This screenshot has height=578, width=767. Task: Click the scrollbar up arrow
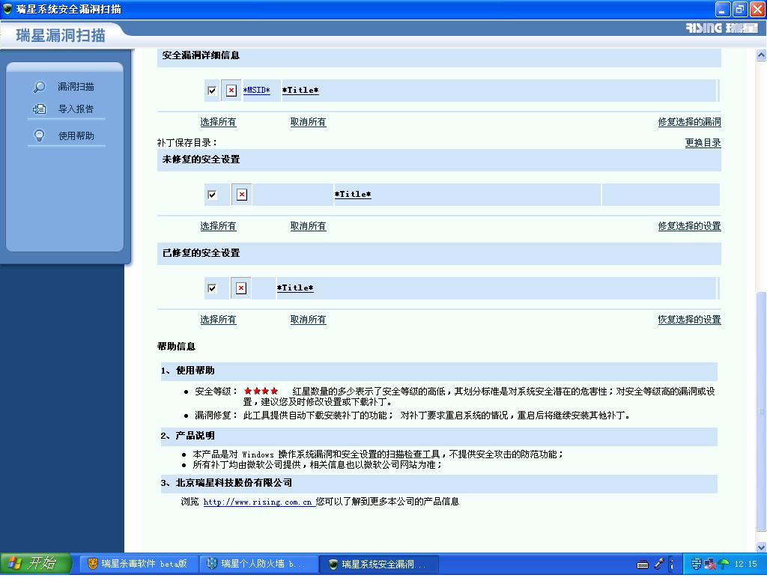click(761, 55)
